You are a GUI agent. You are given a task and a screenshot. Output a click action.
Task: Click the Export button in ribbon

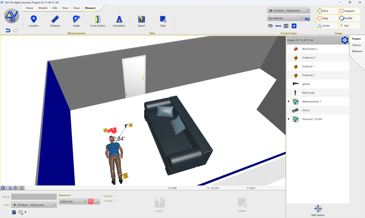point(141,21)
